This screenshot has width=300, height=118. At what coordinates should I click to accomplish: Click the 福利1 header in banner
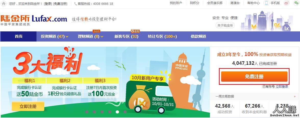tap(29, 81)
